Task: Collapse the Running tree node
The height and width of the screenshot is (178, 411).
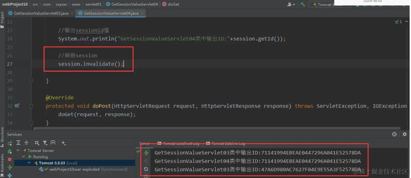Action: (x=24, y=157)
